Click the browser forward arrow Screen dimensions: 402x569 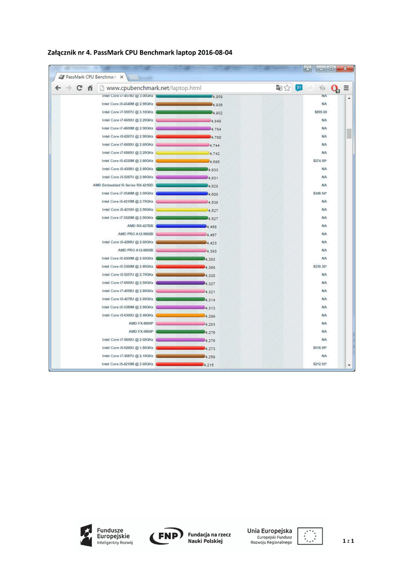coord(68,88)
